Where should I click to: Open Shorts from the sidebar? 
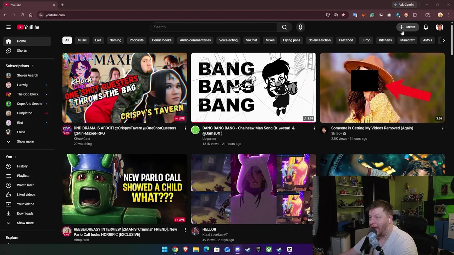(x=27, y=51)
